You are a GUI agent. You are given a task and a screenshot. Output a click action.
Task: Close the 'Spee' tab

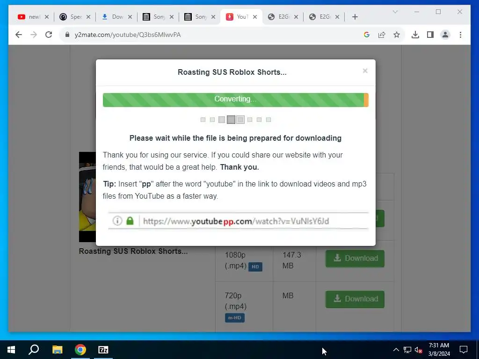coord(88,17)
